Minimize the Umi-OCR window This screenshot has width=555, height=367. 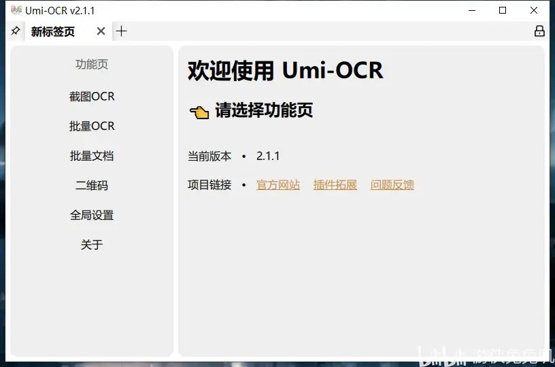[x=472, y=11]
